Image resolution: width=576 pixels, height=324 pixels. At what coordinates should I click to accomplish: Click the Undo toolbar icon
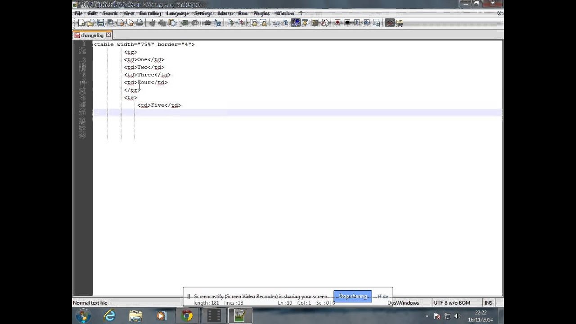point(184,22)
